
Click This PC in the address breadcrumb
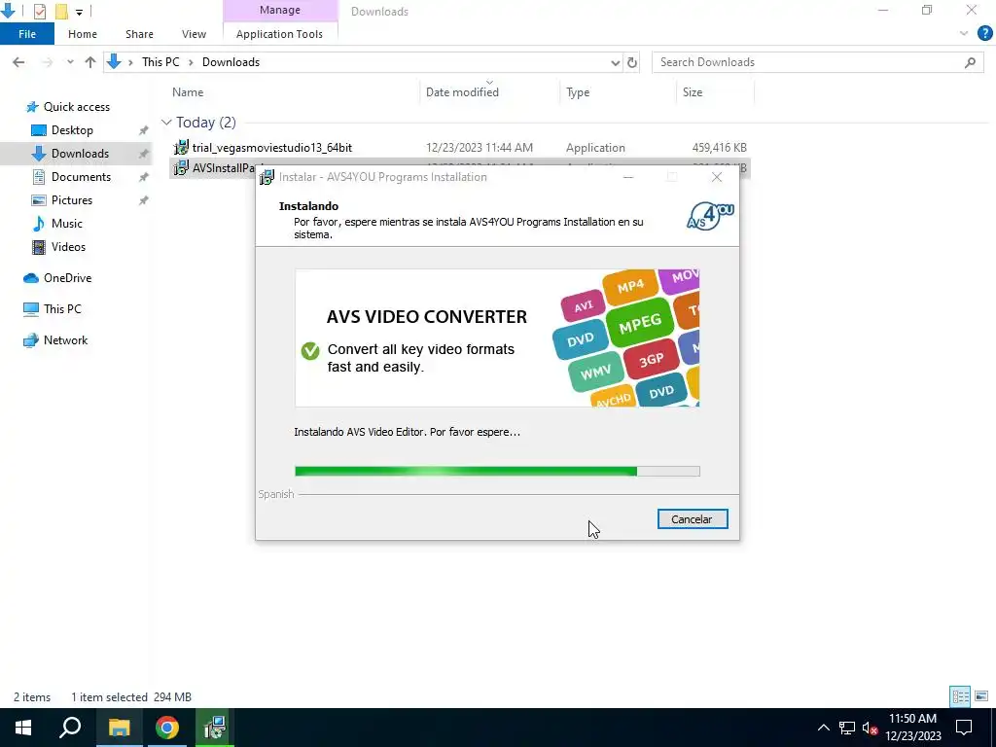click(160, 62)
